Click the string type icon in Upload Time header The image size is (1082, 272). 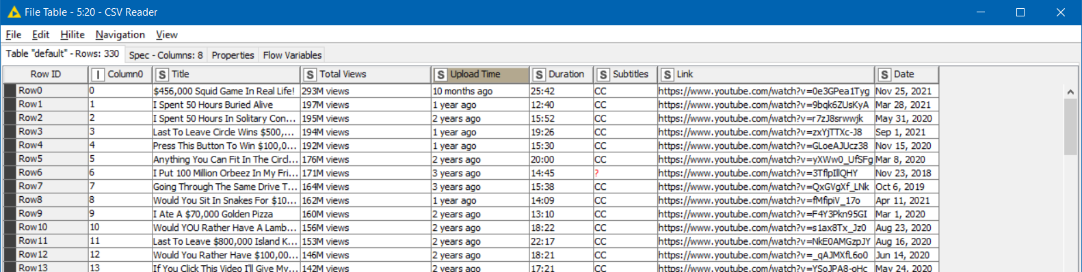(440, 75)
